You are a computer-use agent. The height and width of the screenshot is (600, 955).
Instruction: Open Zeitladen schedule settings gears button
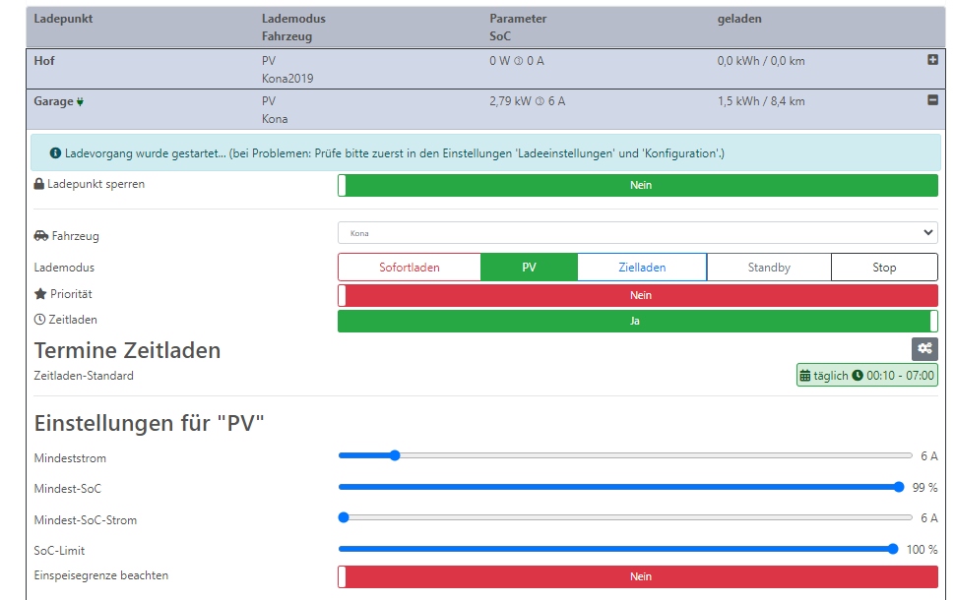point(924,348)
